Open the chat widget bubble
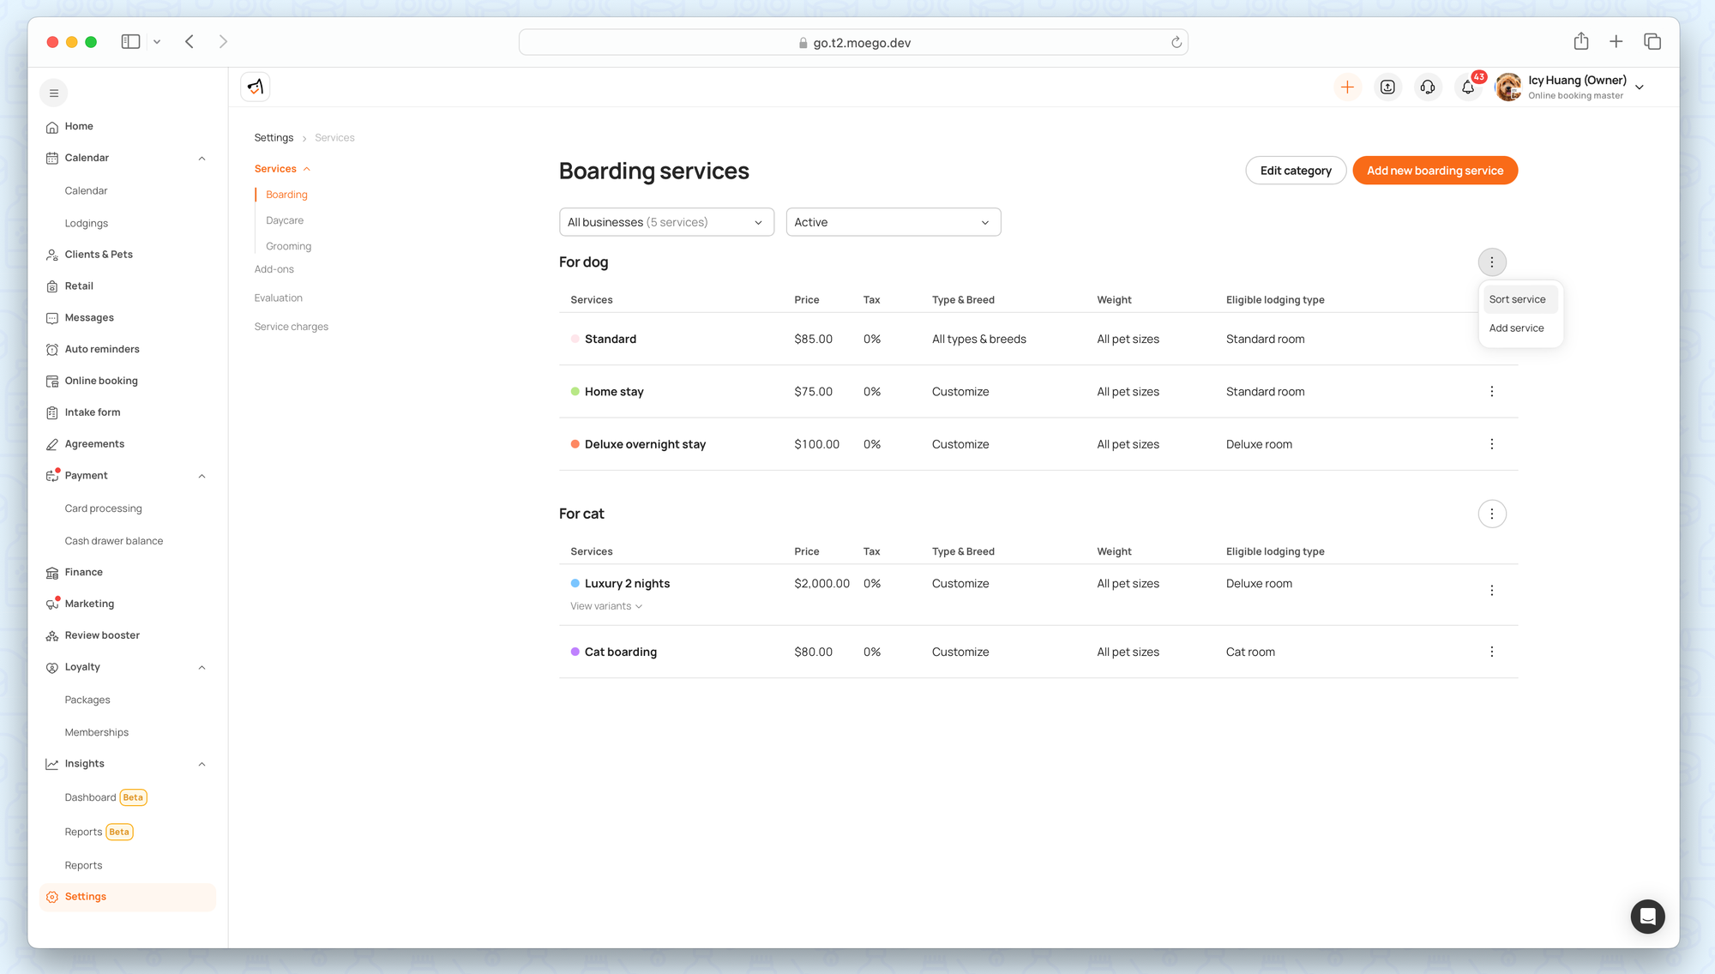This screenshot has height=974, width=1715. click(1647, 917)
